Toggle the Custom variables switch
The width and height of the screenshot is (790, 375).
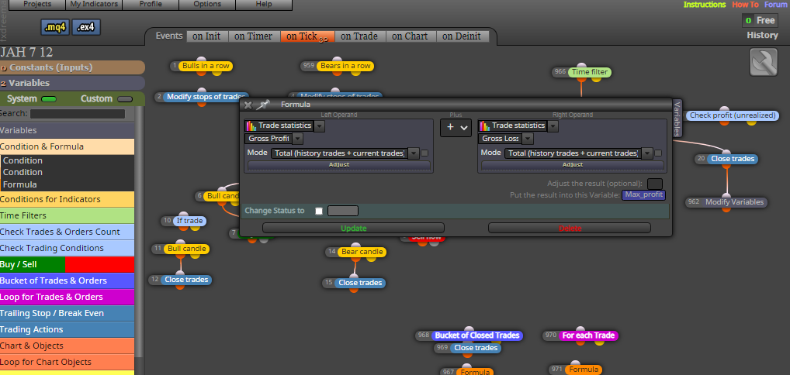tap(125, 99)
